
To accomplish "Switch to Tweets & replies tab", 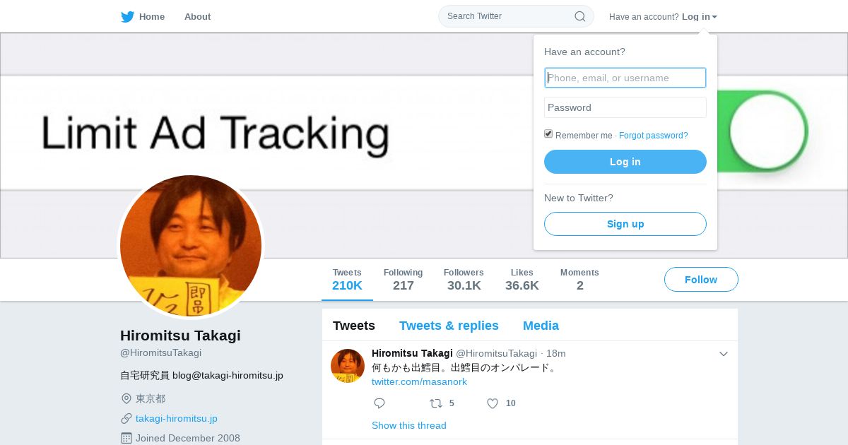I will coord(449,326).
